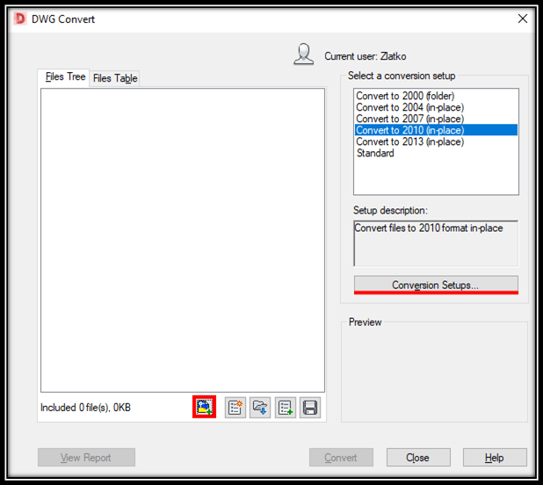Switch to the Files Tree tab
Screen dimensions: 543x485
click(x=65, y=76)
